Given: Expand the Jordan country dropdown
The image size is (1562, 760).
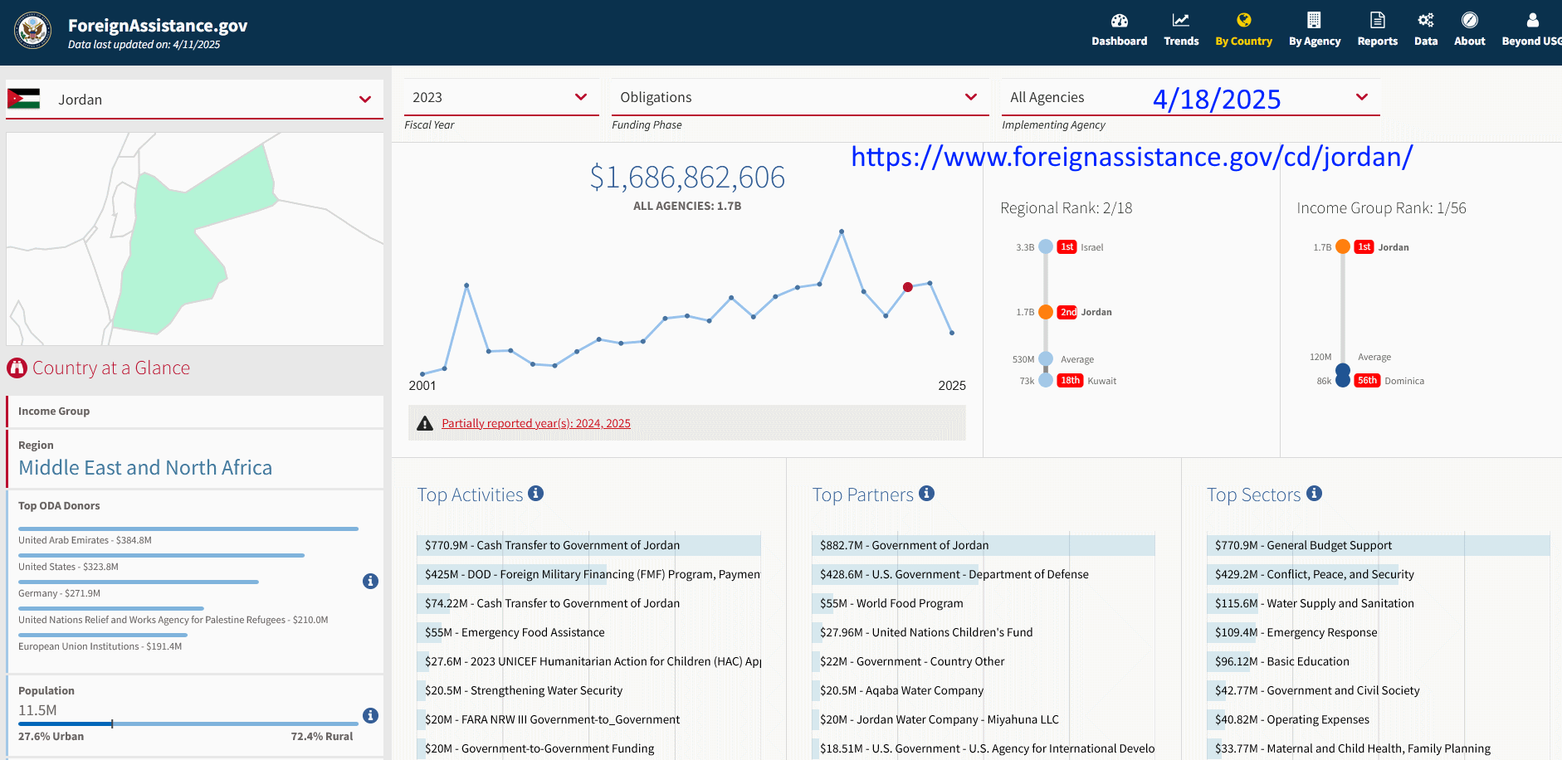Looking at the screenshot, I should [x=194, y=100].
